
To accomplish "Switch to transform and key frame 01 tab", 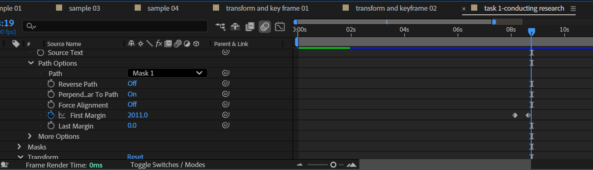I will [267, 8].
